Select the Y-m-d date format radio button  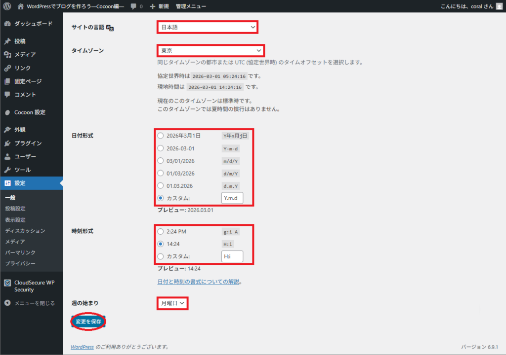point(160,148)
